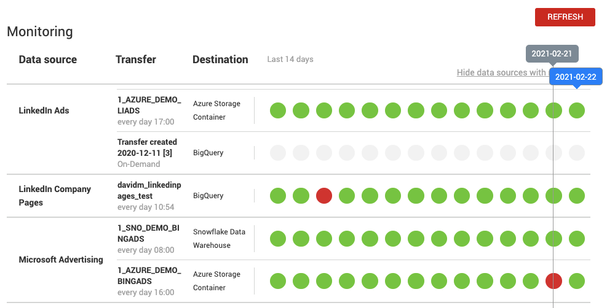
Task: Open the 1_AZURE_DEMO_LIADS transfer
Action: point(149,104)
